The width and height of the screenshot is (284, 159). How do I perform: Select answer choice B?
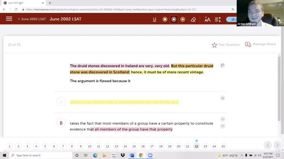[x=61, y=123]
